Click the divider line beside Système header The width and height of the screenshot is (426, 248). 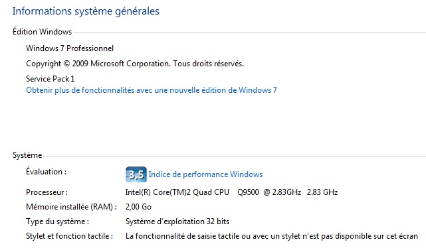tap(235, 156)
